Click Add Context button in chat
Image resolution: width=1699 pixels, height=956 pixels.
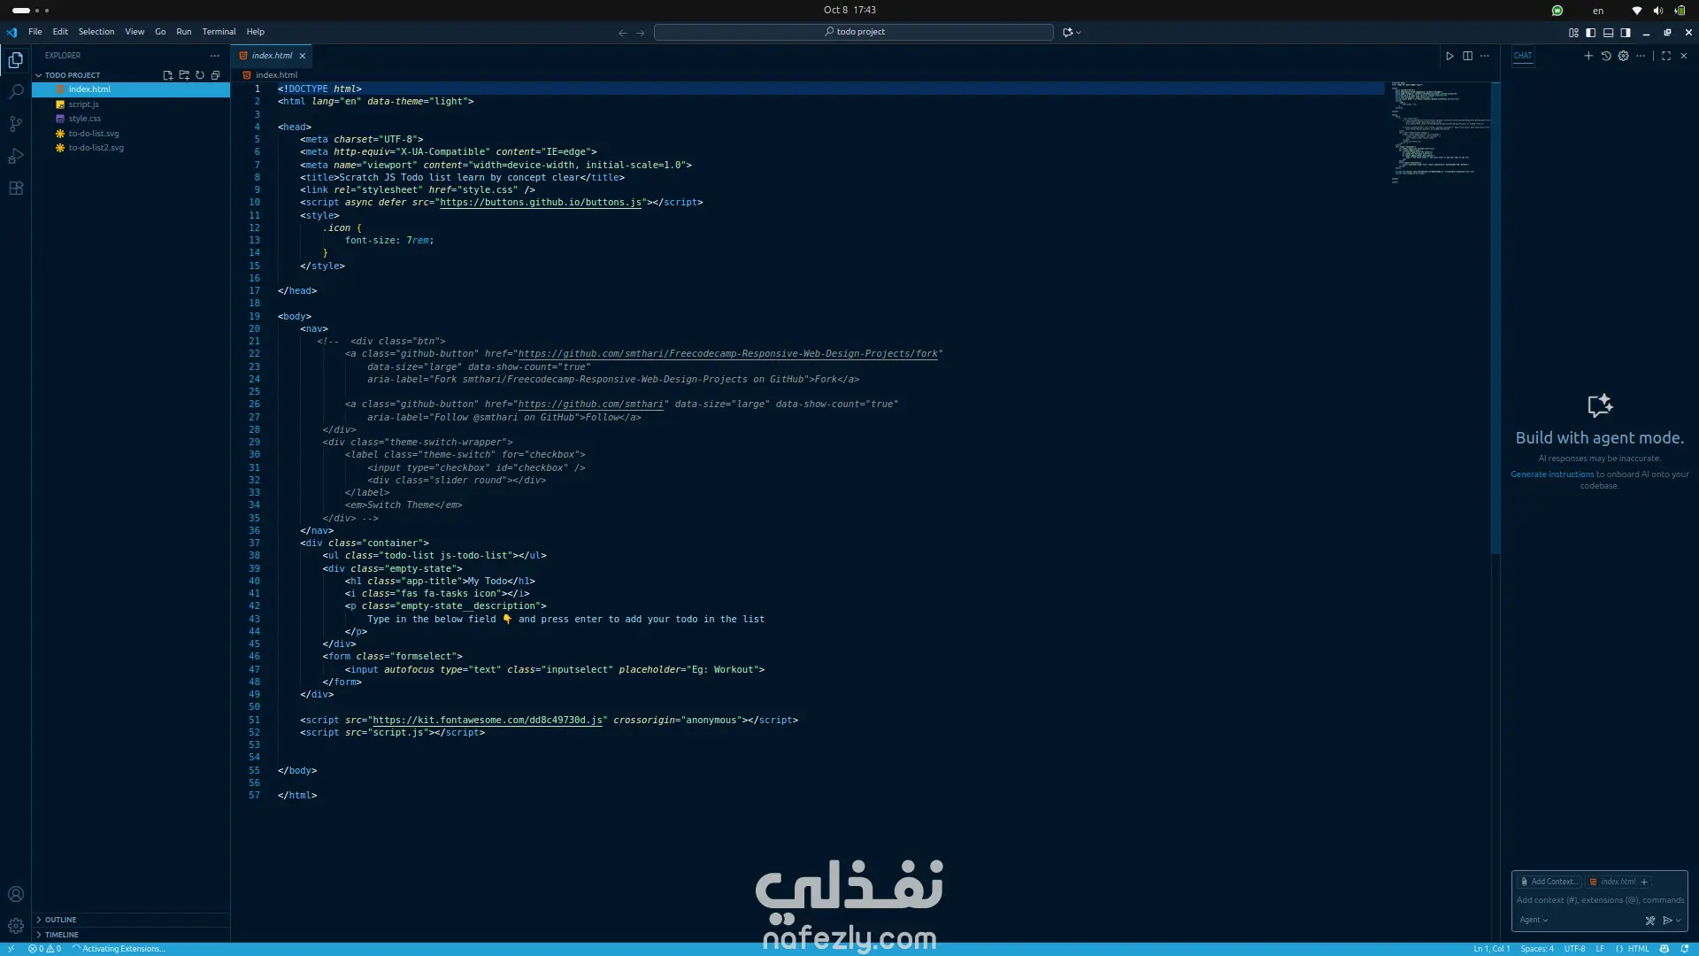[1549, 882]
